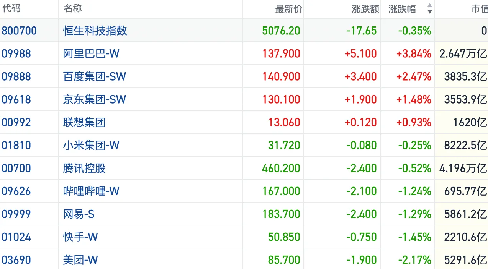The width and height of the screenshot is (488, 269).
Task: Sort table by 代码 column header
Action: click(11, 8)
